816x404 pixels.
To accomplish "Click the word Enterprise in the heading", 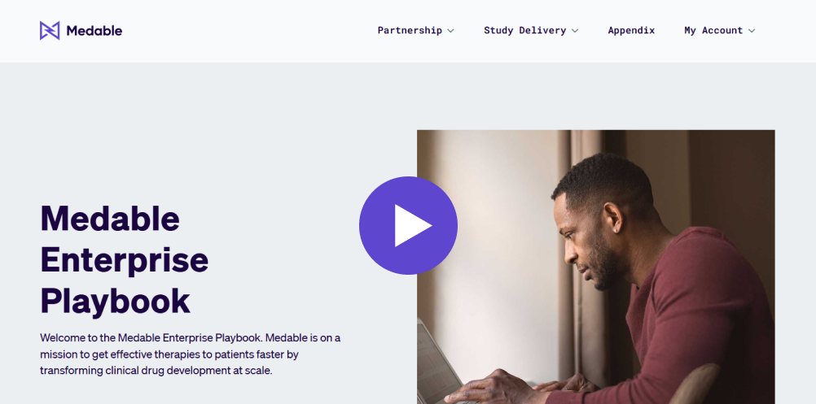I will coord(125,259).
